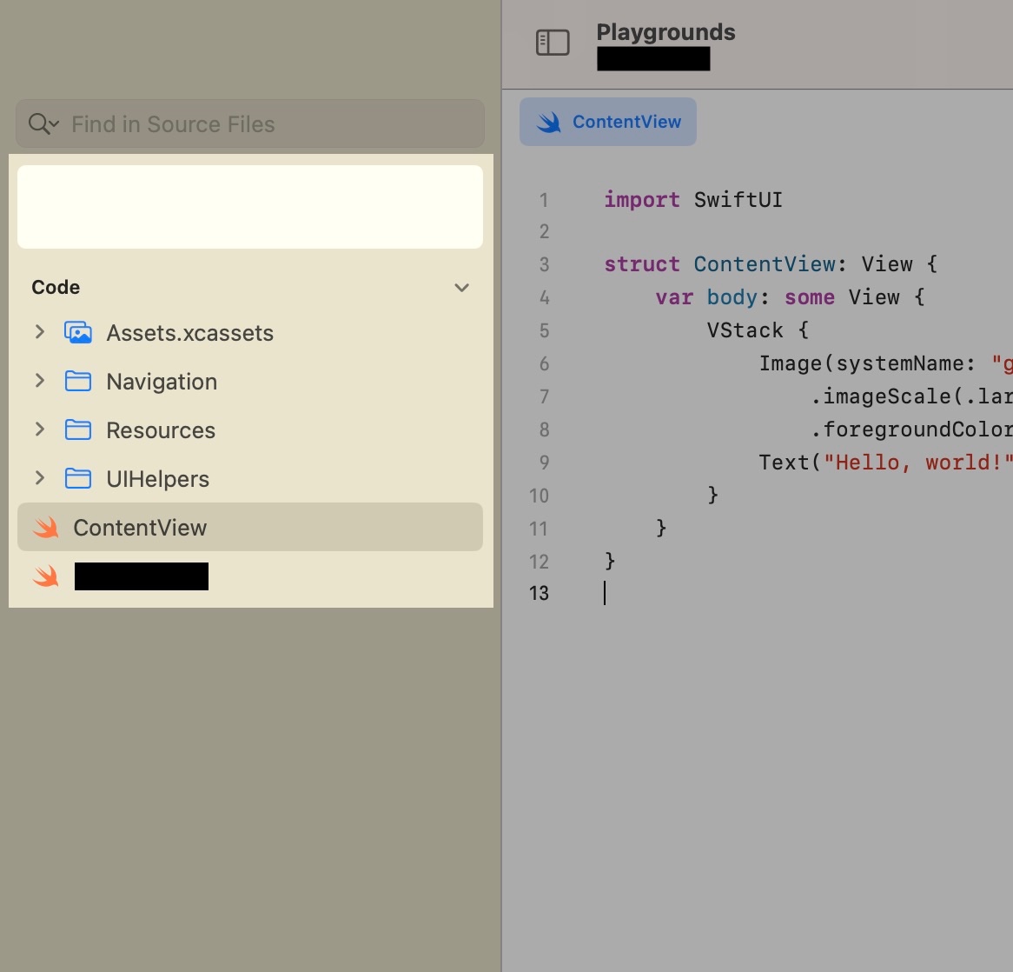This screenshot has width=1013, height=972.
Task: Expand the Navigation folder arrow
Action: pos(39,381)
